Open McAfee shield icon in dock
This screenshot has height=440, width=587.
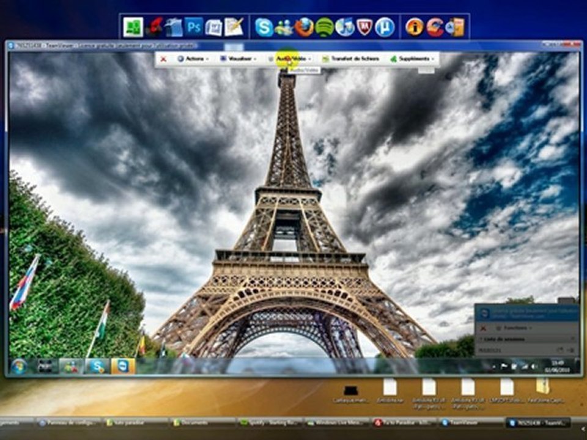click(364, 28)
